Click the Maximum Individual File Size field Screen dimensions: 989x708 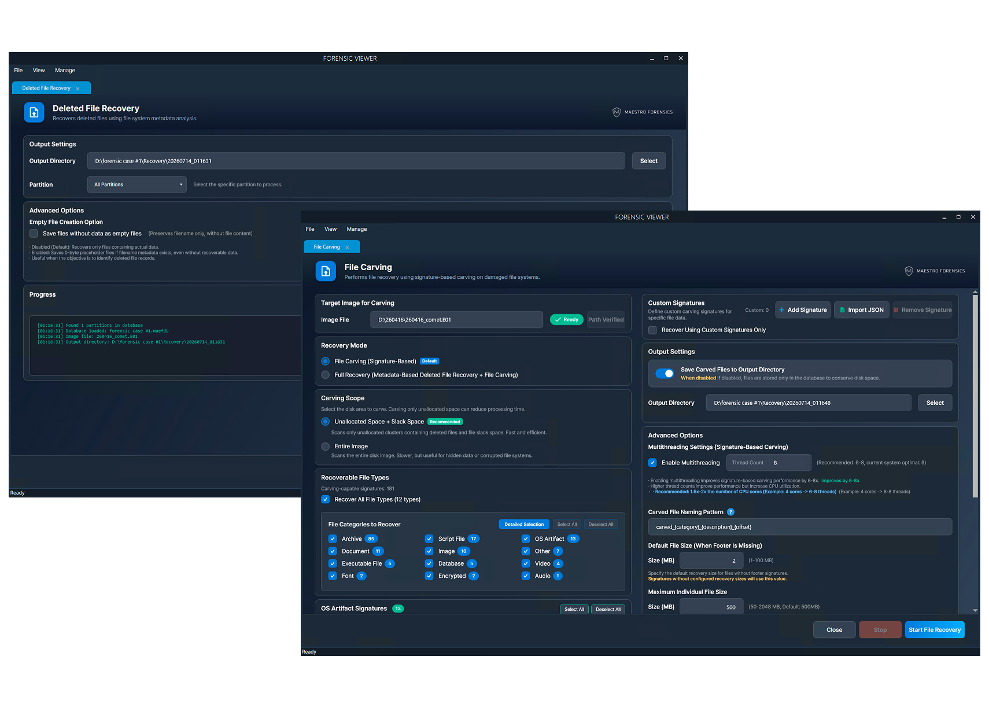[x=711, y=607]
